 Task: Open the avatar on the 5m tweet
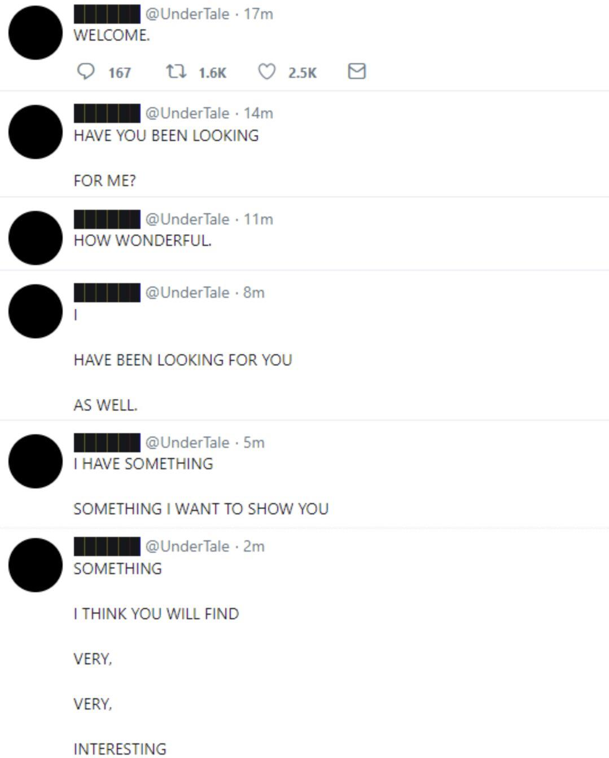tap(36, 461)
